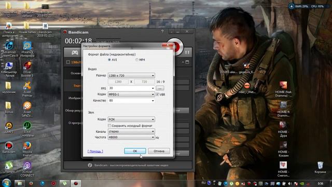Launch Bandicam desktop shortcut
Image resolution: width=332 pixels, height=187 pixels.
coord(9,148)
